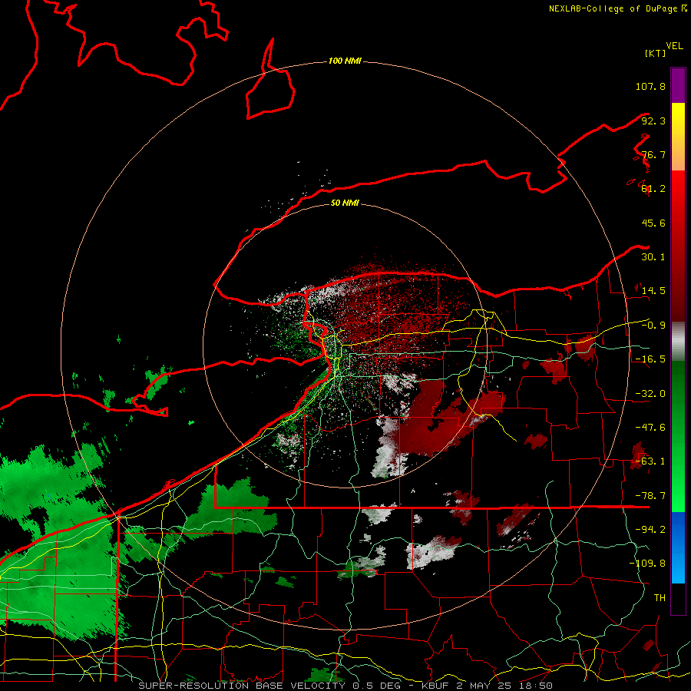This screenshot has width=691, height=691.
Task: Select the 14.5 velocity scale value
Action: click(653, 291)
